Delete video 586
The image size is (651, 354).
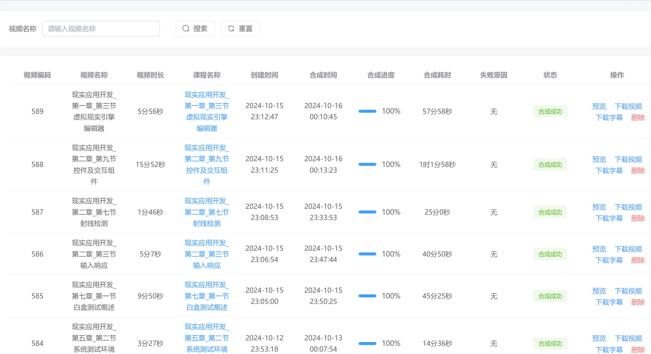[x=638, y=260]
